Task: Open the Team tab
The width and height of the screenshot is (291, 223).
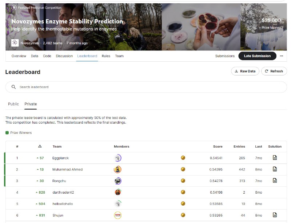Action: click(x=119, y=56)
